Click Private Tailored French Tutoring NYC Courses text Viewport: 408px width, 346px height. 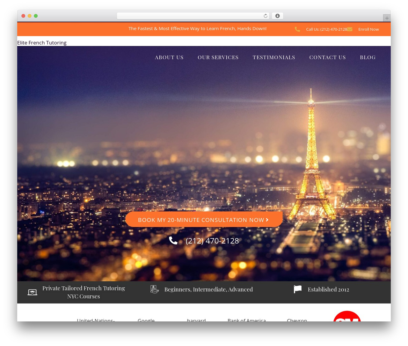point(84,292)
